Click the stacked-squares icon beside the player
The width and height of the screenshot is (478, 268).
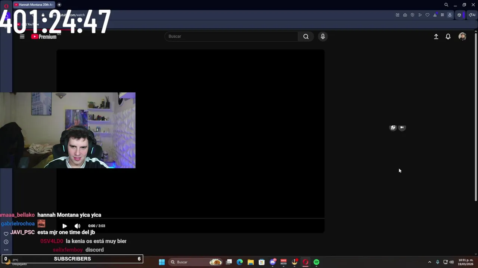click(393, 127)
